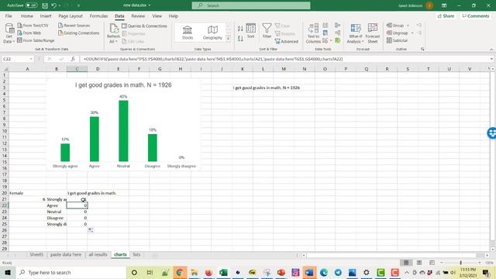The width and height of the screenshot is (496, 279).
Task: Open PowerPoint from the taskbar
Action: pos(281,272)
